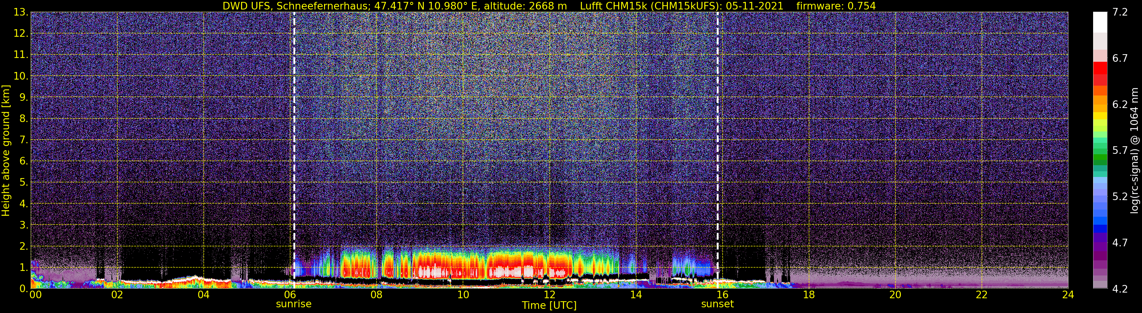Click the '7.2' colorbar tick label

click(x=1120, y=13)
